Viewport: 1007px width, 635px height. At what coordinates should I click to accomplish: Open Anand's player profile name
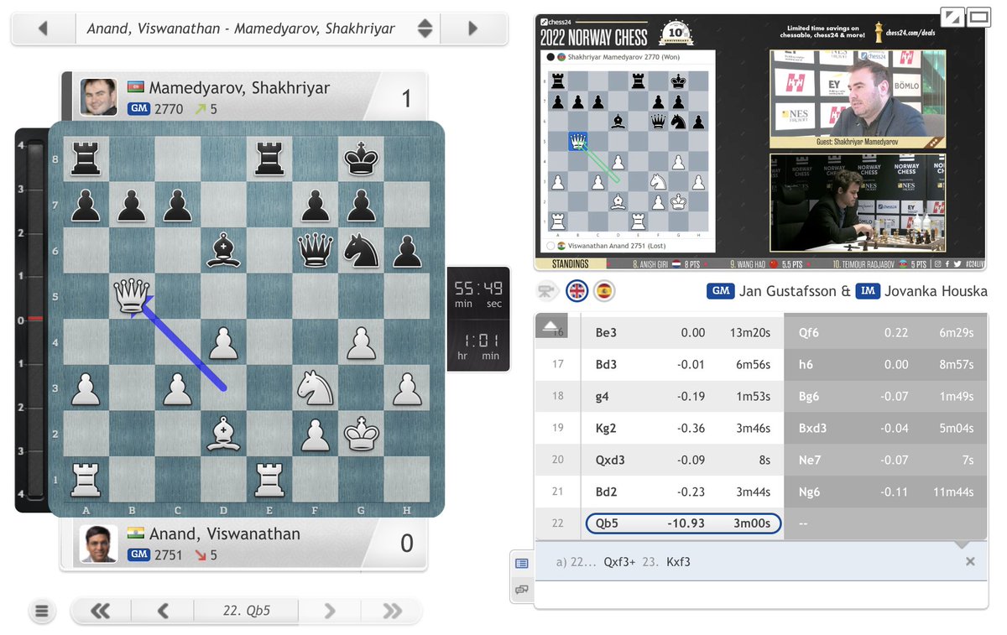pos(224,534)
